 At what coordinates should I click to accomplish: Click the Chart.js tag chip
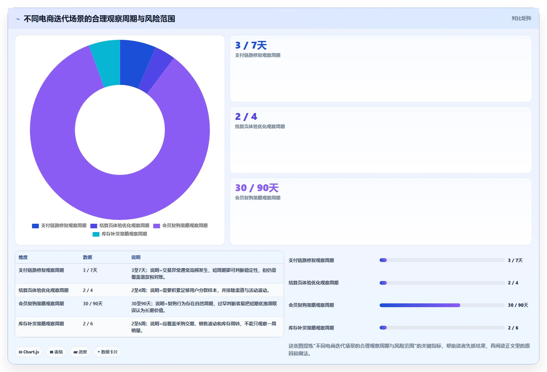coord(29,352)
